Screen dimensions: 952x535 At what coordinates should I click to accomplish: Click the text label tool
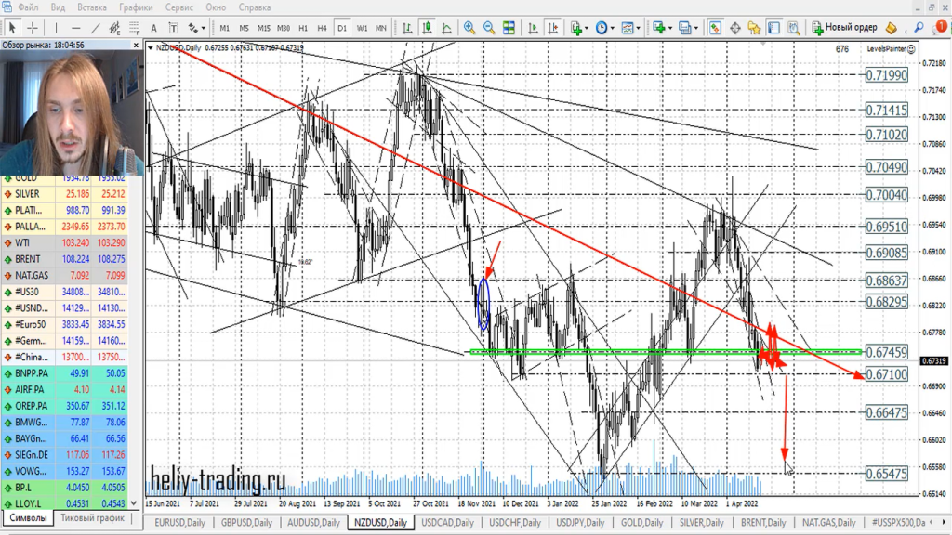(x=152, y=28)
